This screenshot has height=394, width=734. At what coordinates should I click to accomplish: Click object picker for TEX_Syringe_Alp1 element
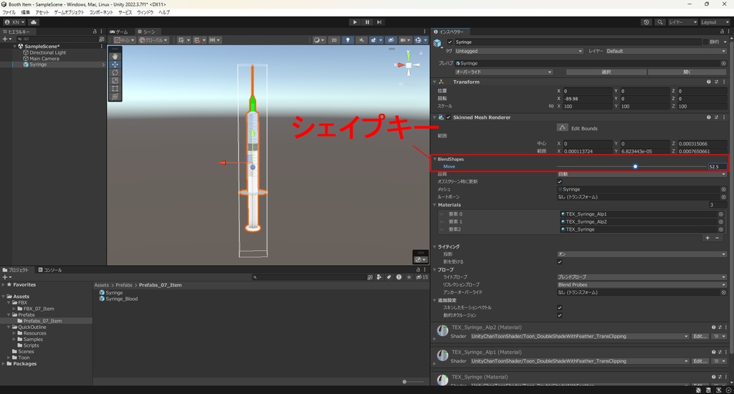pos(721,214)
